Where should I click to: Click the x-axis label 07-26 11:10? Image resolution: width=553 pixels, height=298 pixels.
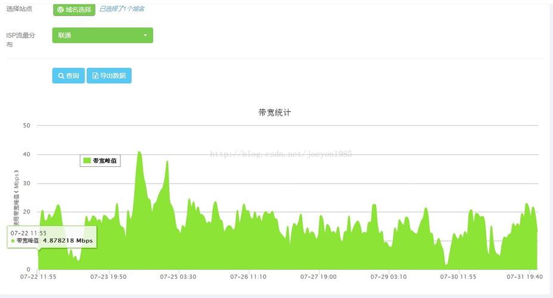pyautogui.click(x=248, y=277)
